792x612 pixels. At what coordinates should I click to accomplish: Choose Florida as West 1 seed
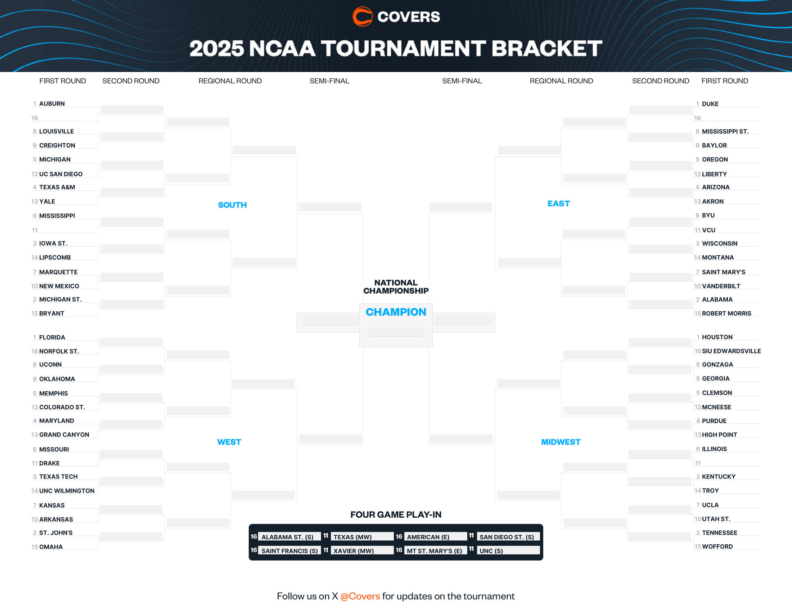(52, 337)
